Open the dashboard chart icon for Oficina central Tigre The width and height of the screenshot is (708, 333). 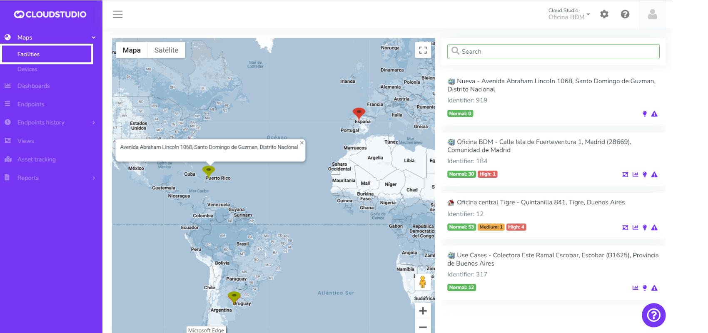click(x=635, y=227)
